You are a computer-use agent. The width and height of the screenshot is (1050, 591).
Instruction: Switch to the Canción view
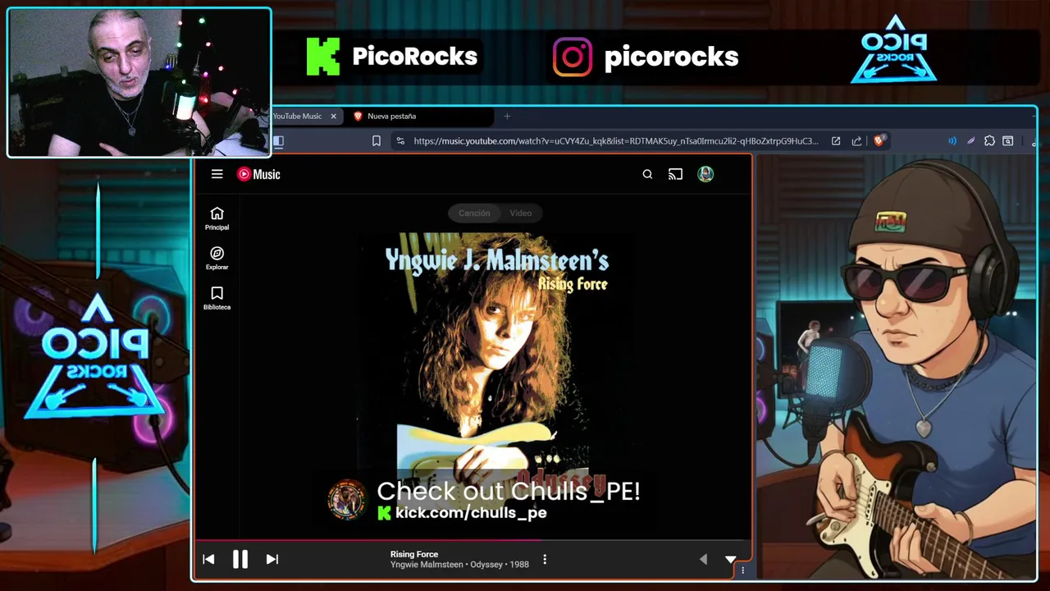point(474,213)
